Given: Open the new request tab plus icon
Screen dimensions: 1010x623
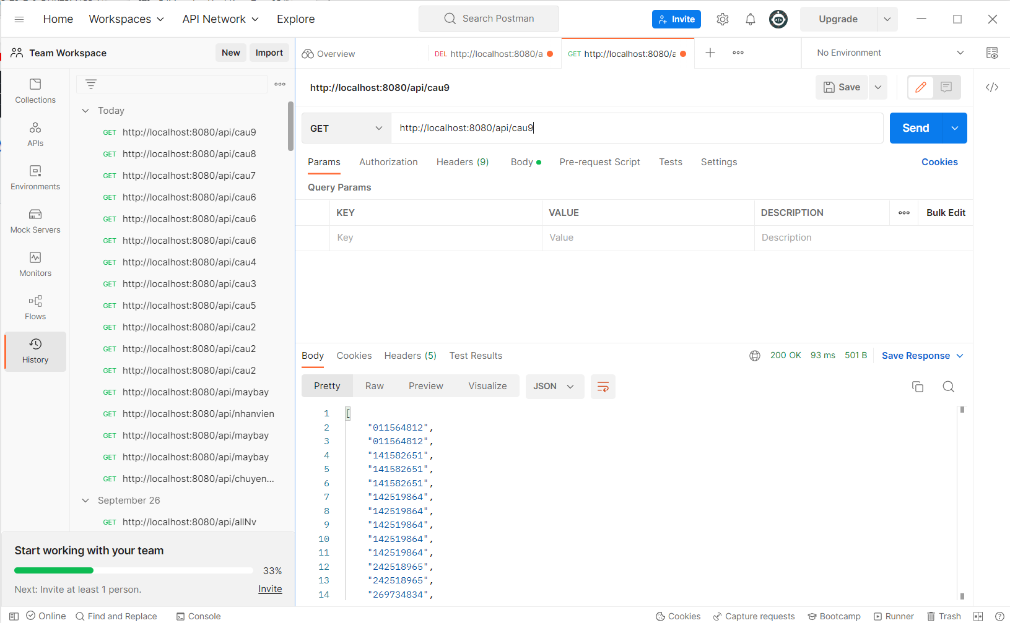Looking at the screenshot, I should pyautogui.click(x=710, y=53).
